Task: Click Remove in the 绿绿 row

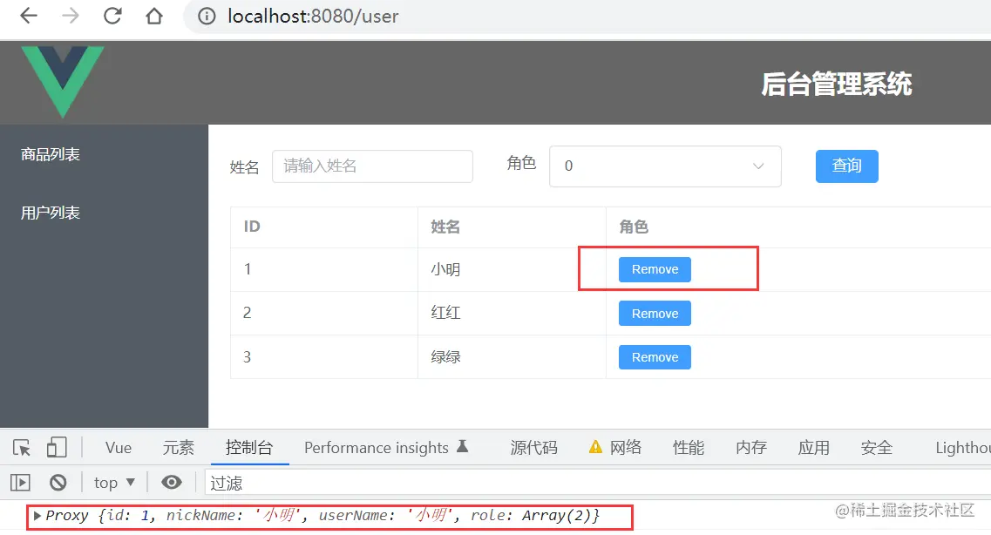Action: tap(655, 357)
